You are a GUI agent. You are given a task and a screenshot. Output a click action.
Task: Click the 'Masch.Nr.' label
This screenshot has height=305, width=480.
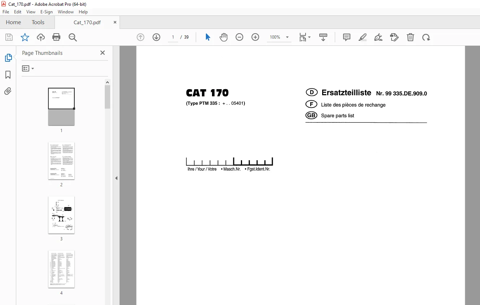point(232,169)
